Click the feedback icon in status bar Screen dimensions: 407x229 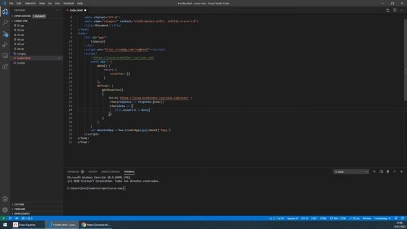[x=396, y=218]
